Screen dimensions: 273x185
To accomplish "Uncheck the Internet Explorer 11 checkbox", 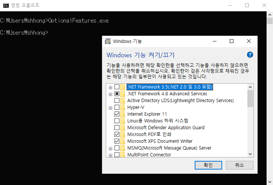I will pyautogui.click(x=117, y=114).
